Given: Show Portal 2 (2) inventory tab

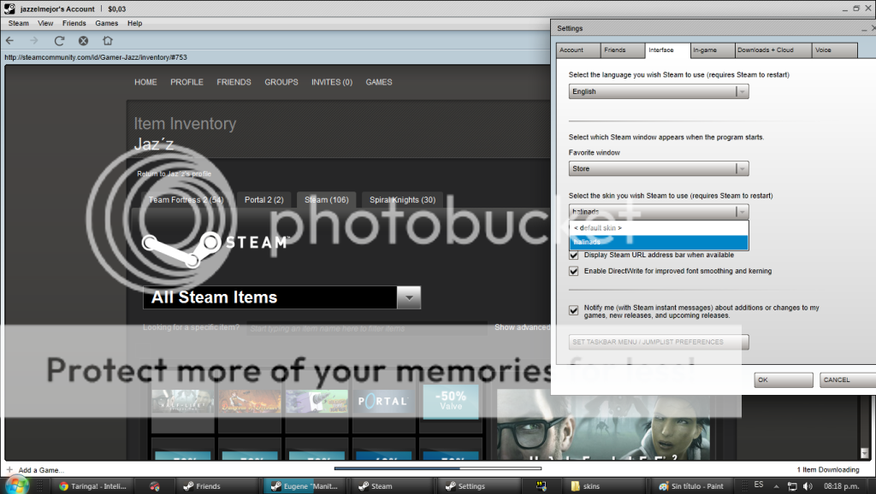Looking at the screenshot, I should [x=263, y=200].
